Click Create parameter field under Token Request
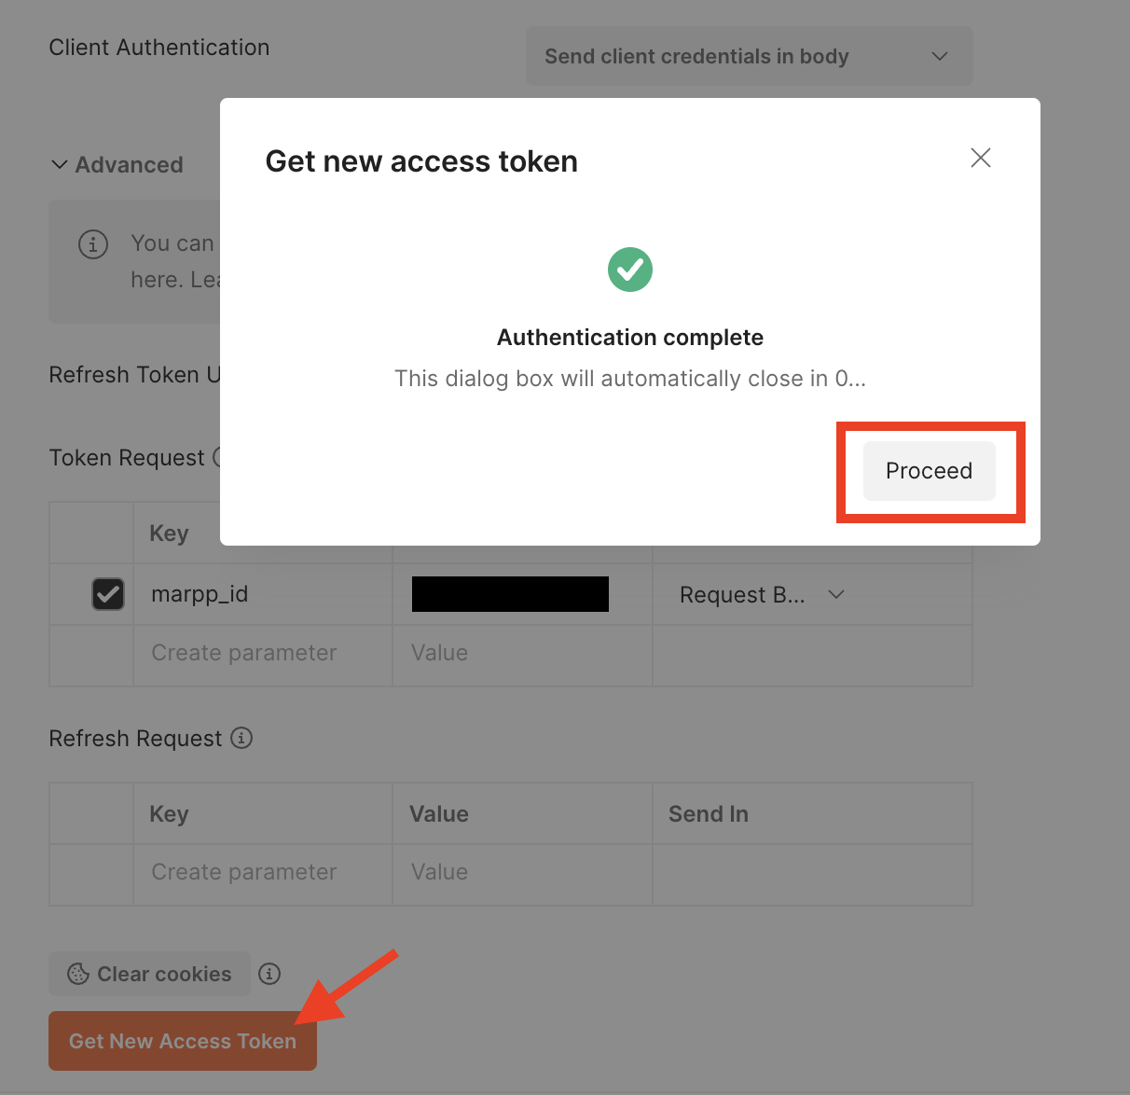The width and height of the screenshot is (1130, 1095). pyautogui.click(x=242, y=652)
